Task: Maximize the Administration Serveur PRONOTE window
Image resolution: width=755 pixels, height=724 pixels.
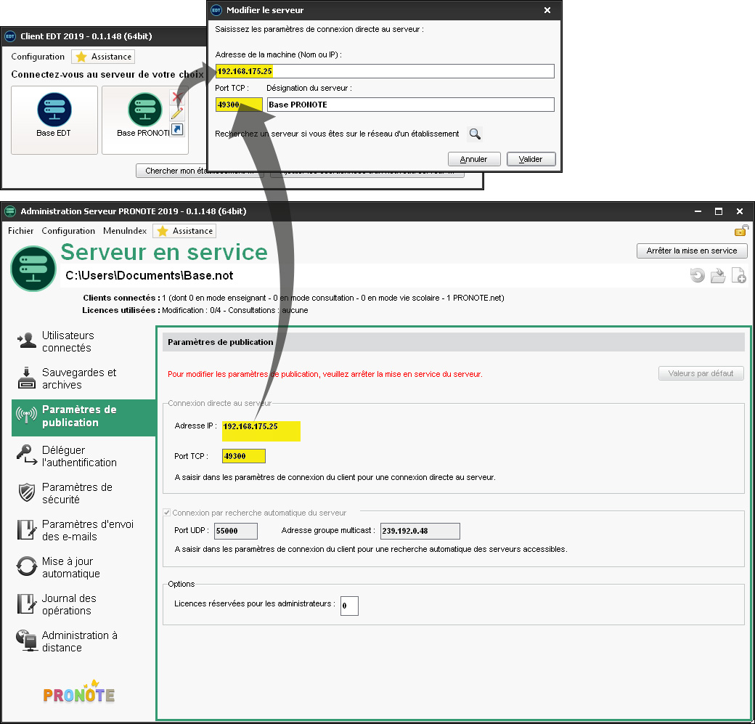Action: (x=719, y=211)
